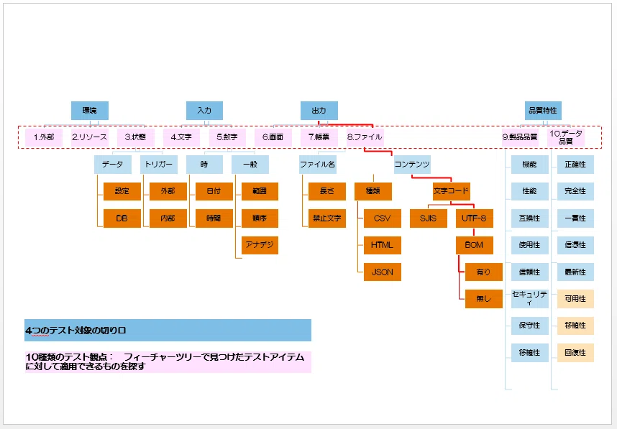The height and width of the screenshot is (429, 617).
Task: Select the light blue データ box
Action: point(112,165)
